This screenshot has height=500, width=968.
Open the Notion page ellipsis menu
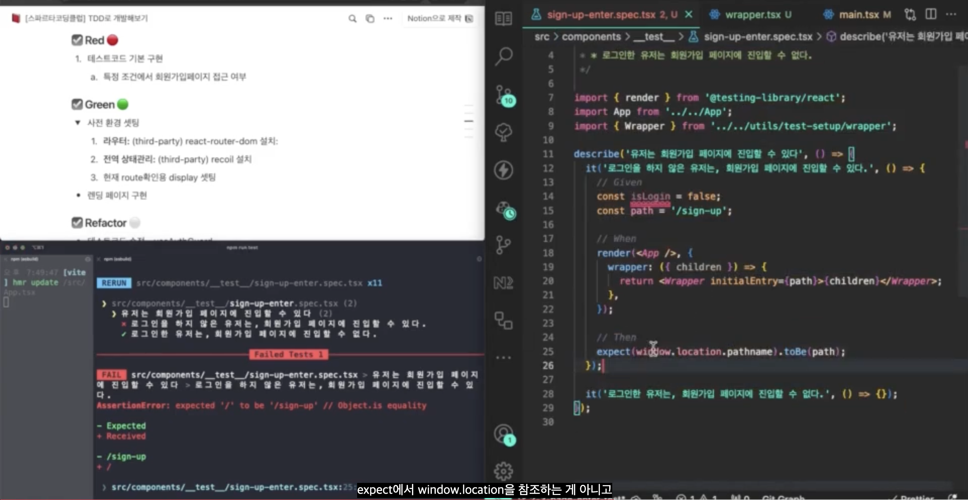point(388,18)
